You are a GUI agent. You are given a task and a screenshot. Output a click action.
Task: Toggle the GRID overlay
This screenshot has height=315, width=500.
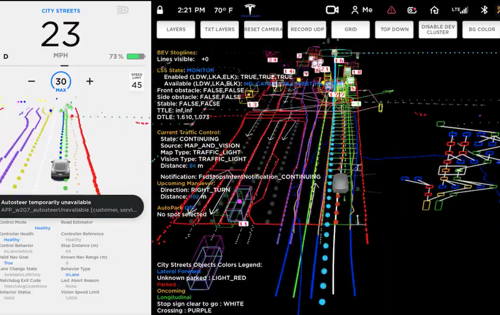tap(350, 29)
